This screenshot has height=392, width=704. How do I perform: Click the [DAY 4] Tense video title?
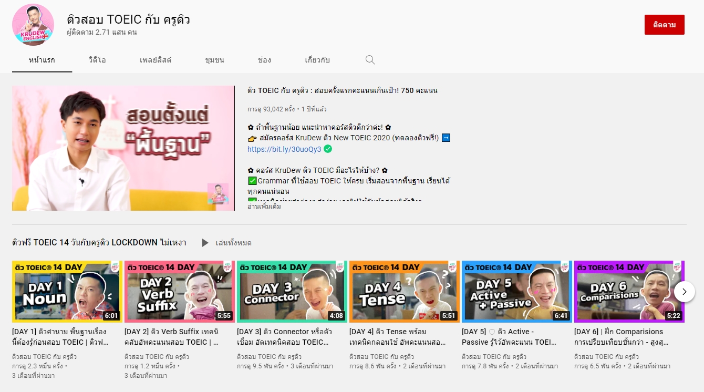point(398,337)
